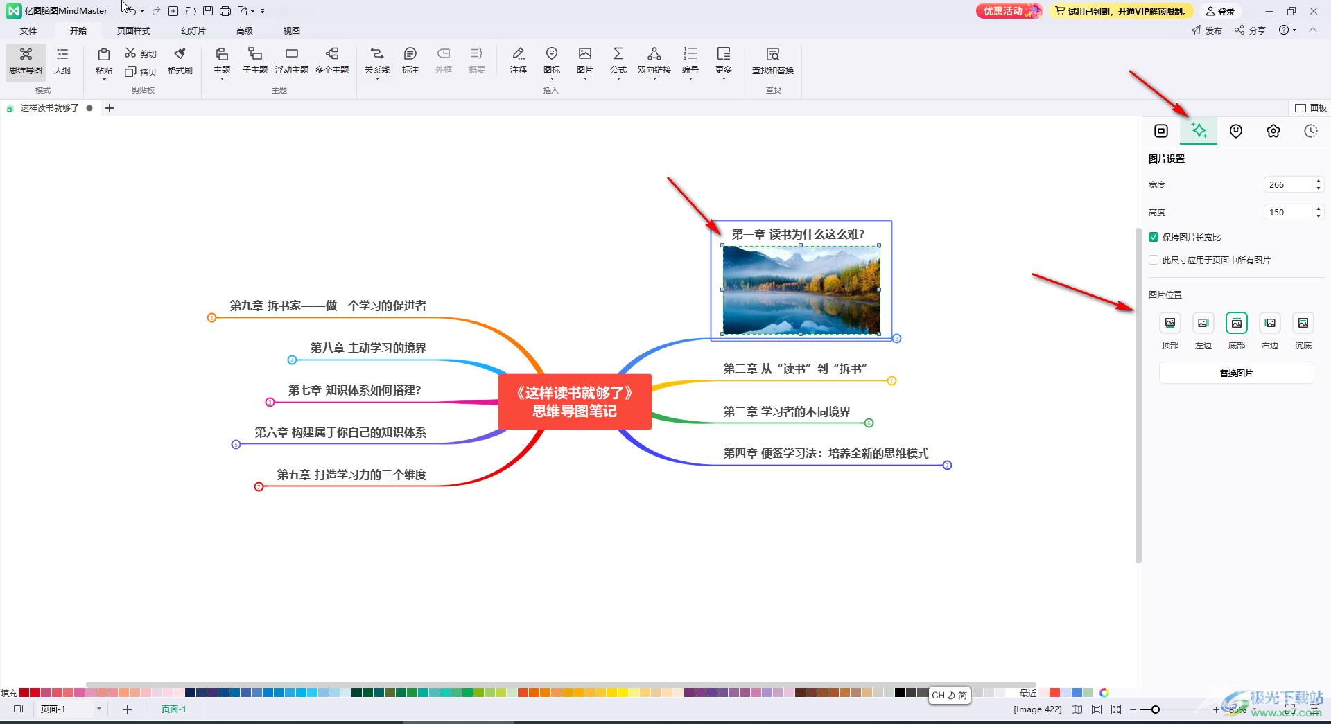
Task: Set image position to right
Action: tap(1270, 323)
